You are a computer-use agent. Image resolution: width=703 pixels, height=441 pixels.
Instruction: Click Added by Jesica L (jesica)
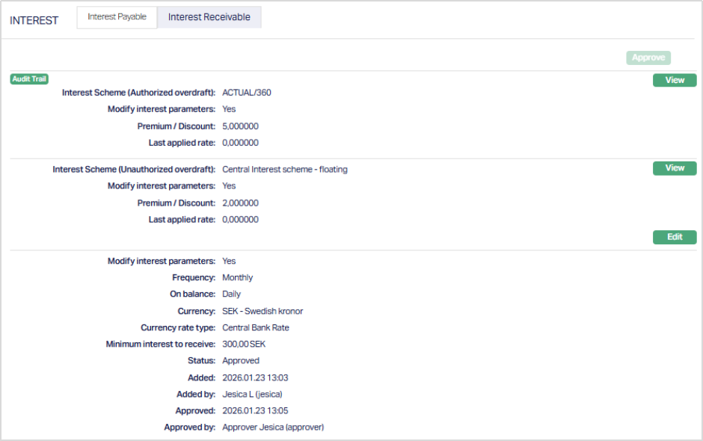coord(252,394)
